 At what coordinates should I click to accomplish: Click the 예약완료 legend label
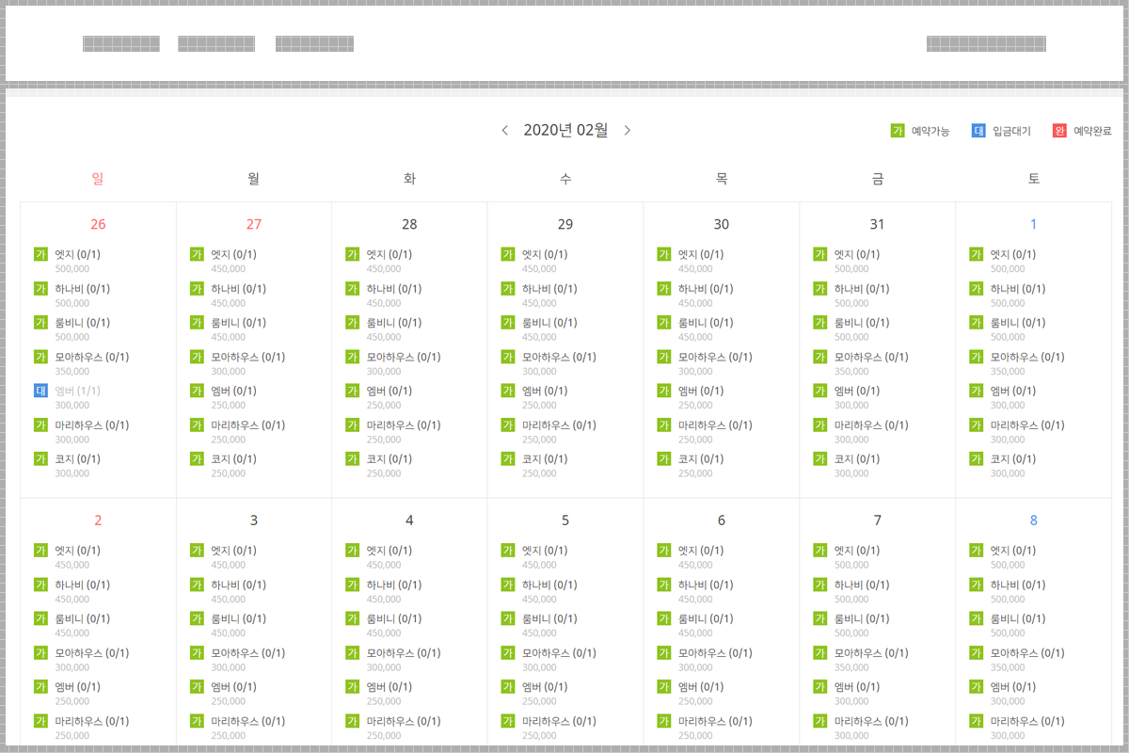tap(1092, 131)
